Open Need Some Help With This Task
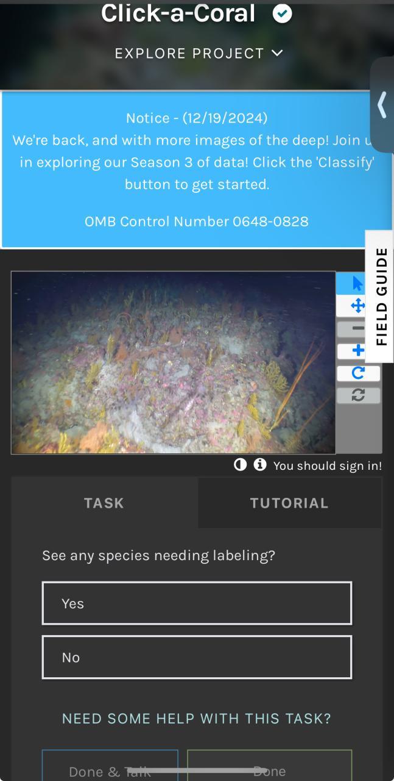This screenshot has width=394, height=781. tap(197, 718)
